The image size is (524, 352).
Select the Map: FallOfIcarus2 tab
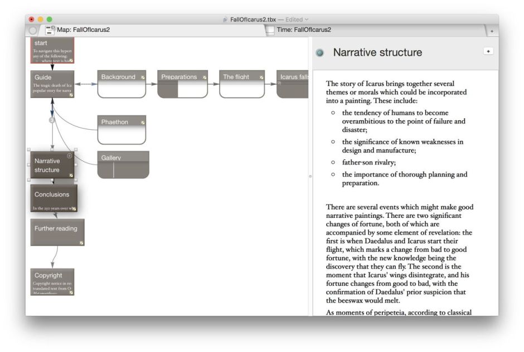[x=84, y=30]
